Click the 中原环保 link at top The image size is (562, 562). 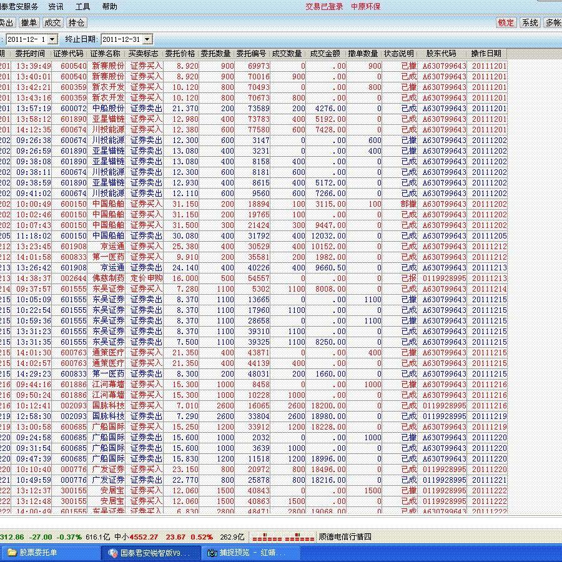coord(365,7)
